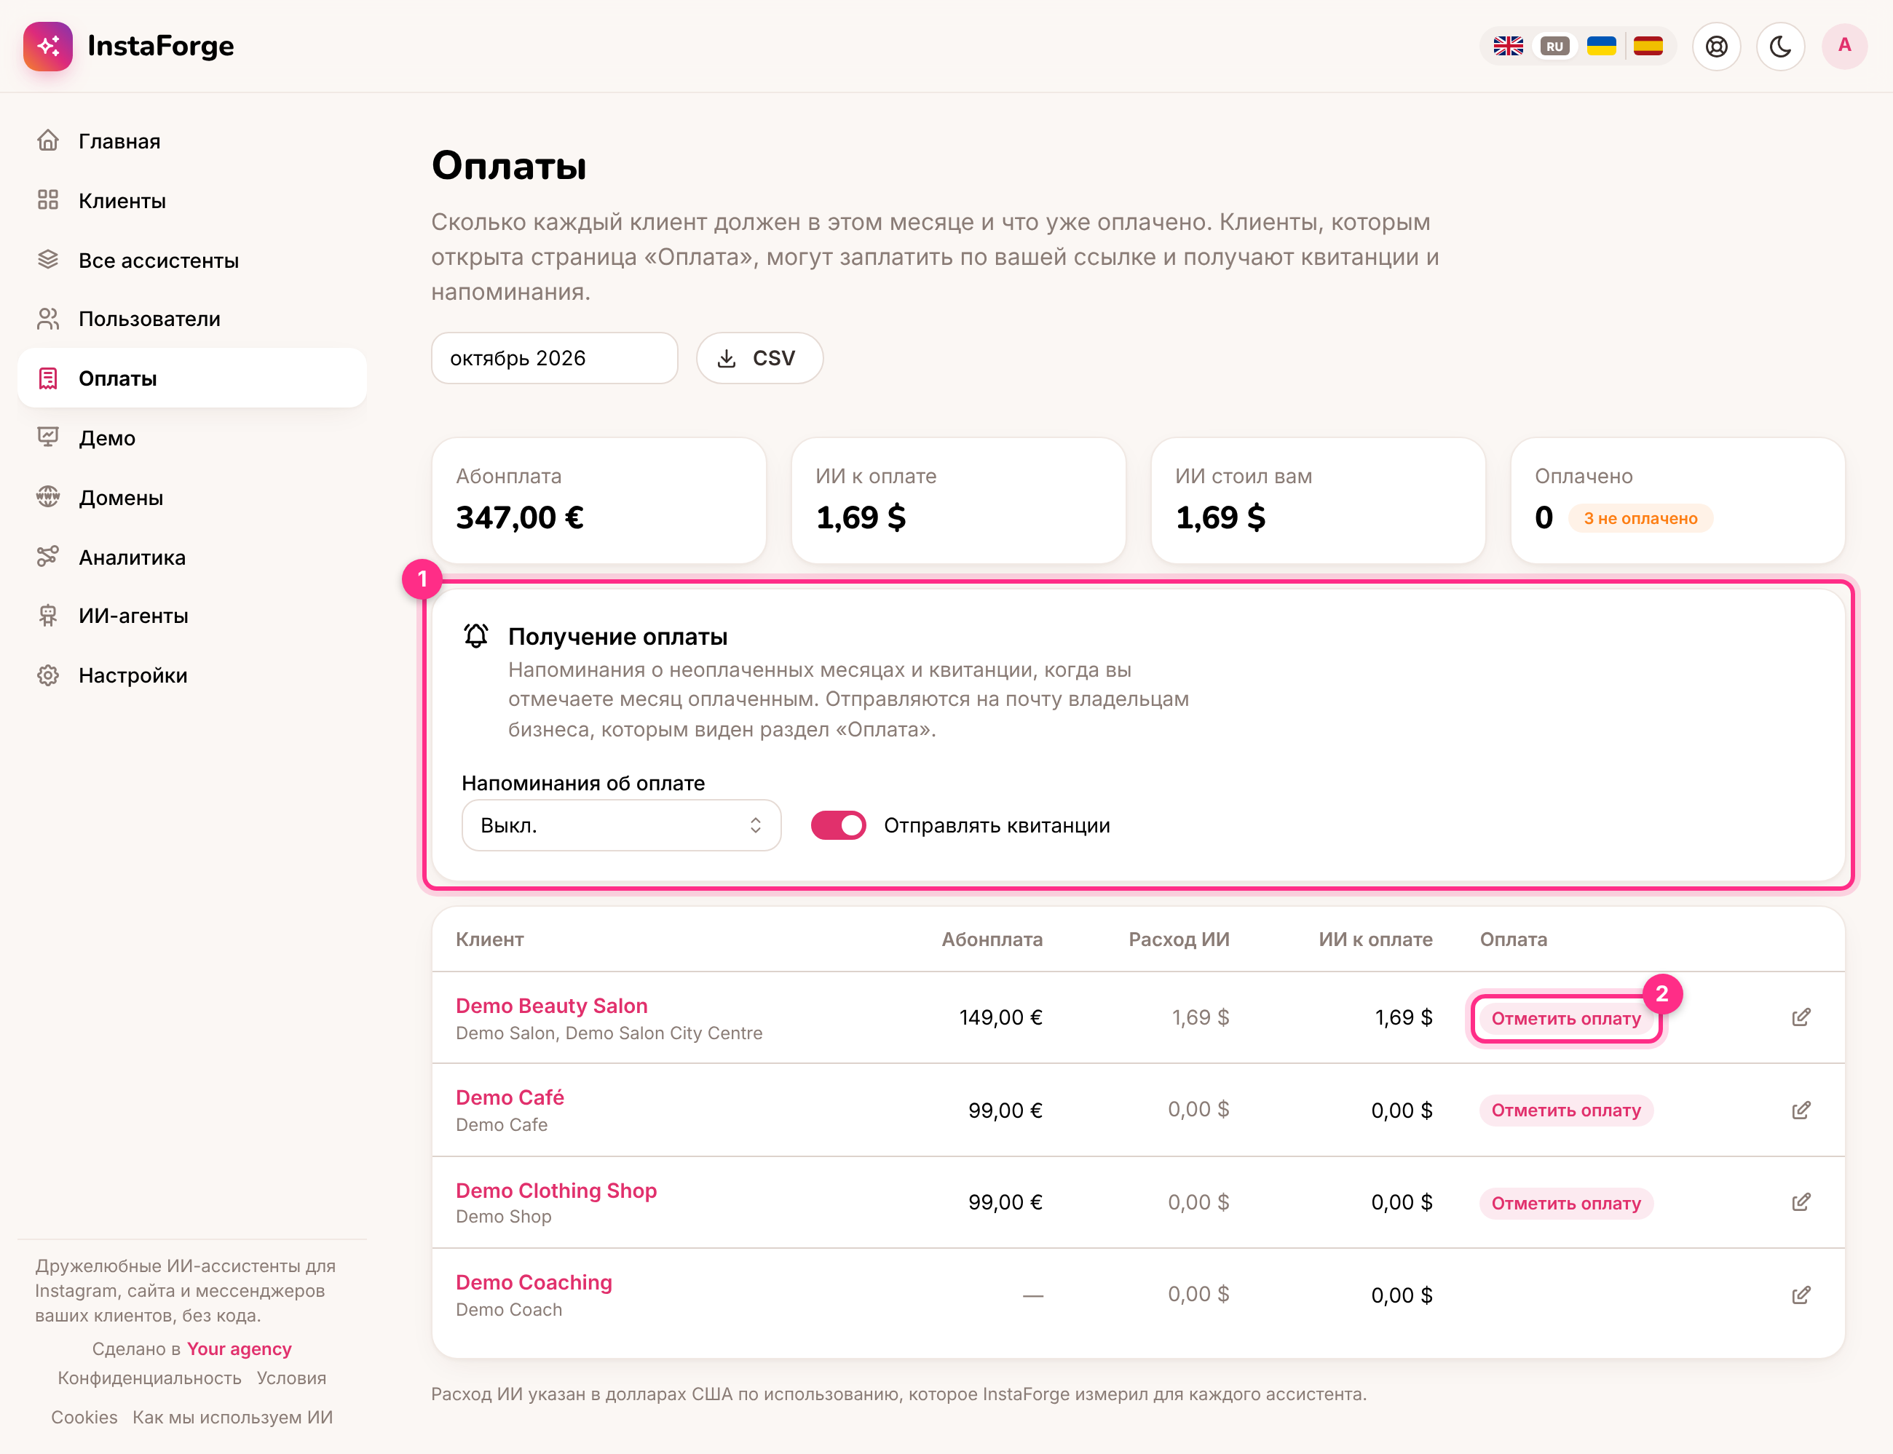The image size is (1893, 1454).
Task: Select the English UK flag language
Action: pos(1508,47)
